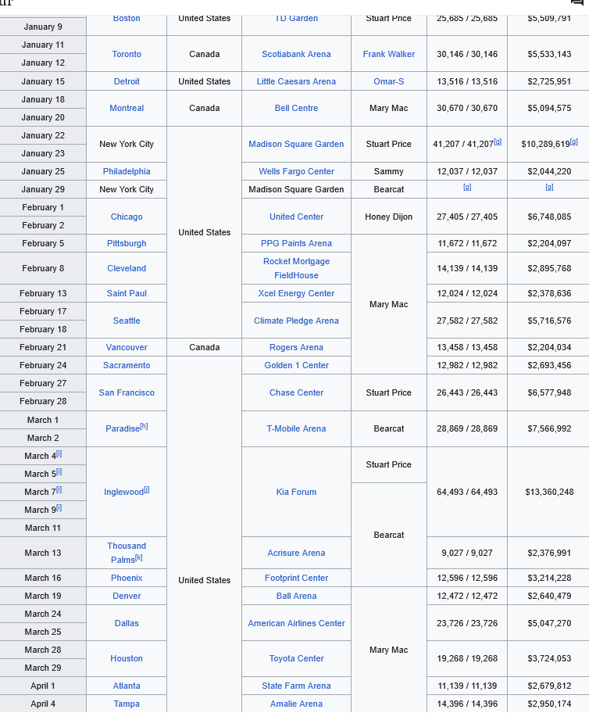The image size is (589, 713).
Task: Open footnote g in January 29 attendance cell
Action: (467, 188)
